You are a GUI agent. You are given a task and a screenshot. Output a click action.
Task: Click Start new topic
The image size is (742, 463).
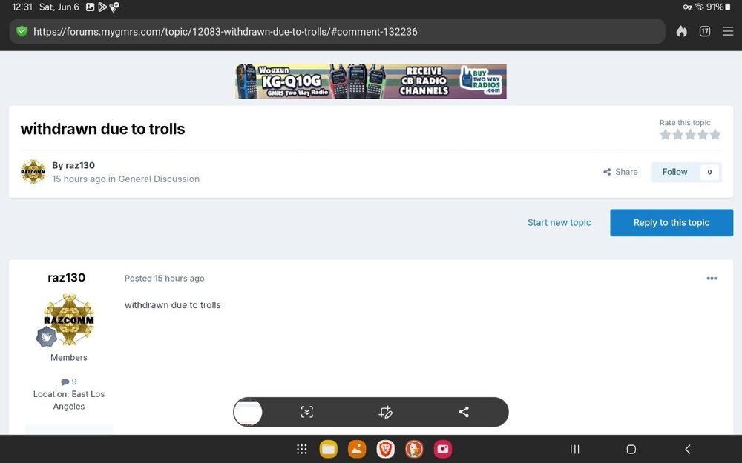(559, 222)
